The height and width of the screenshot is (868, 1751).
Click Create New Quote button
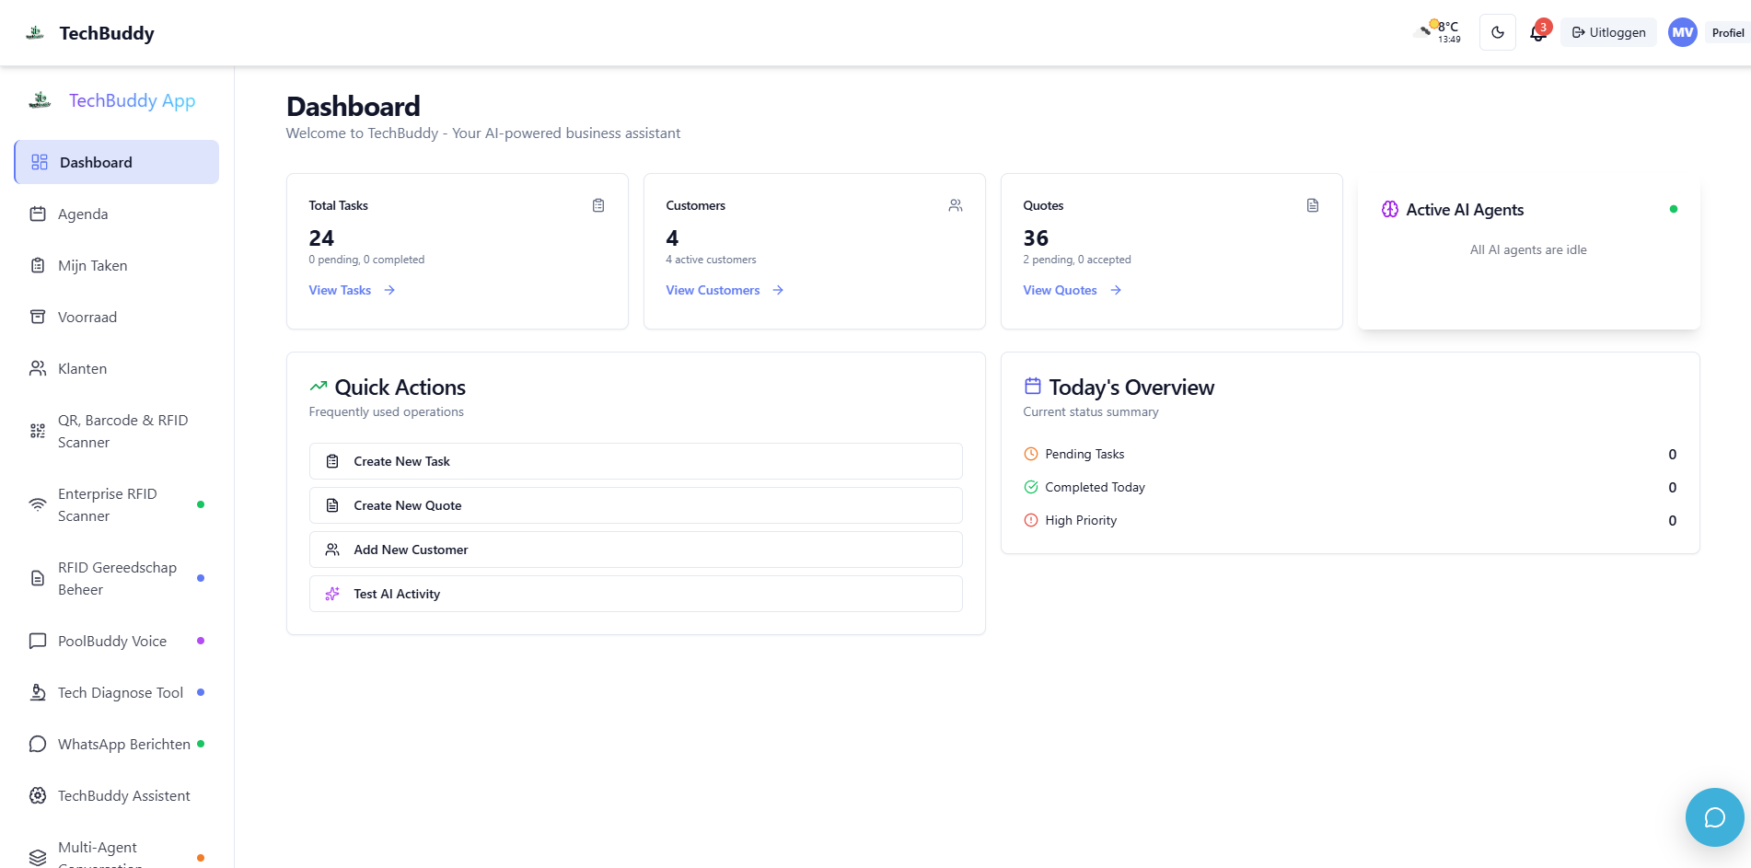click(636, 505)
